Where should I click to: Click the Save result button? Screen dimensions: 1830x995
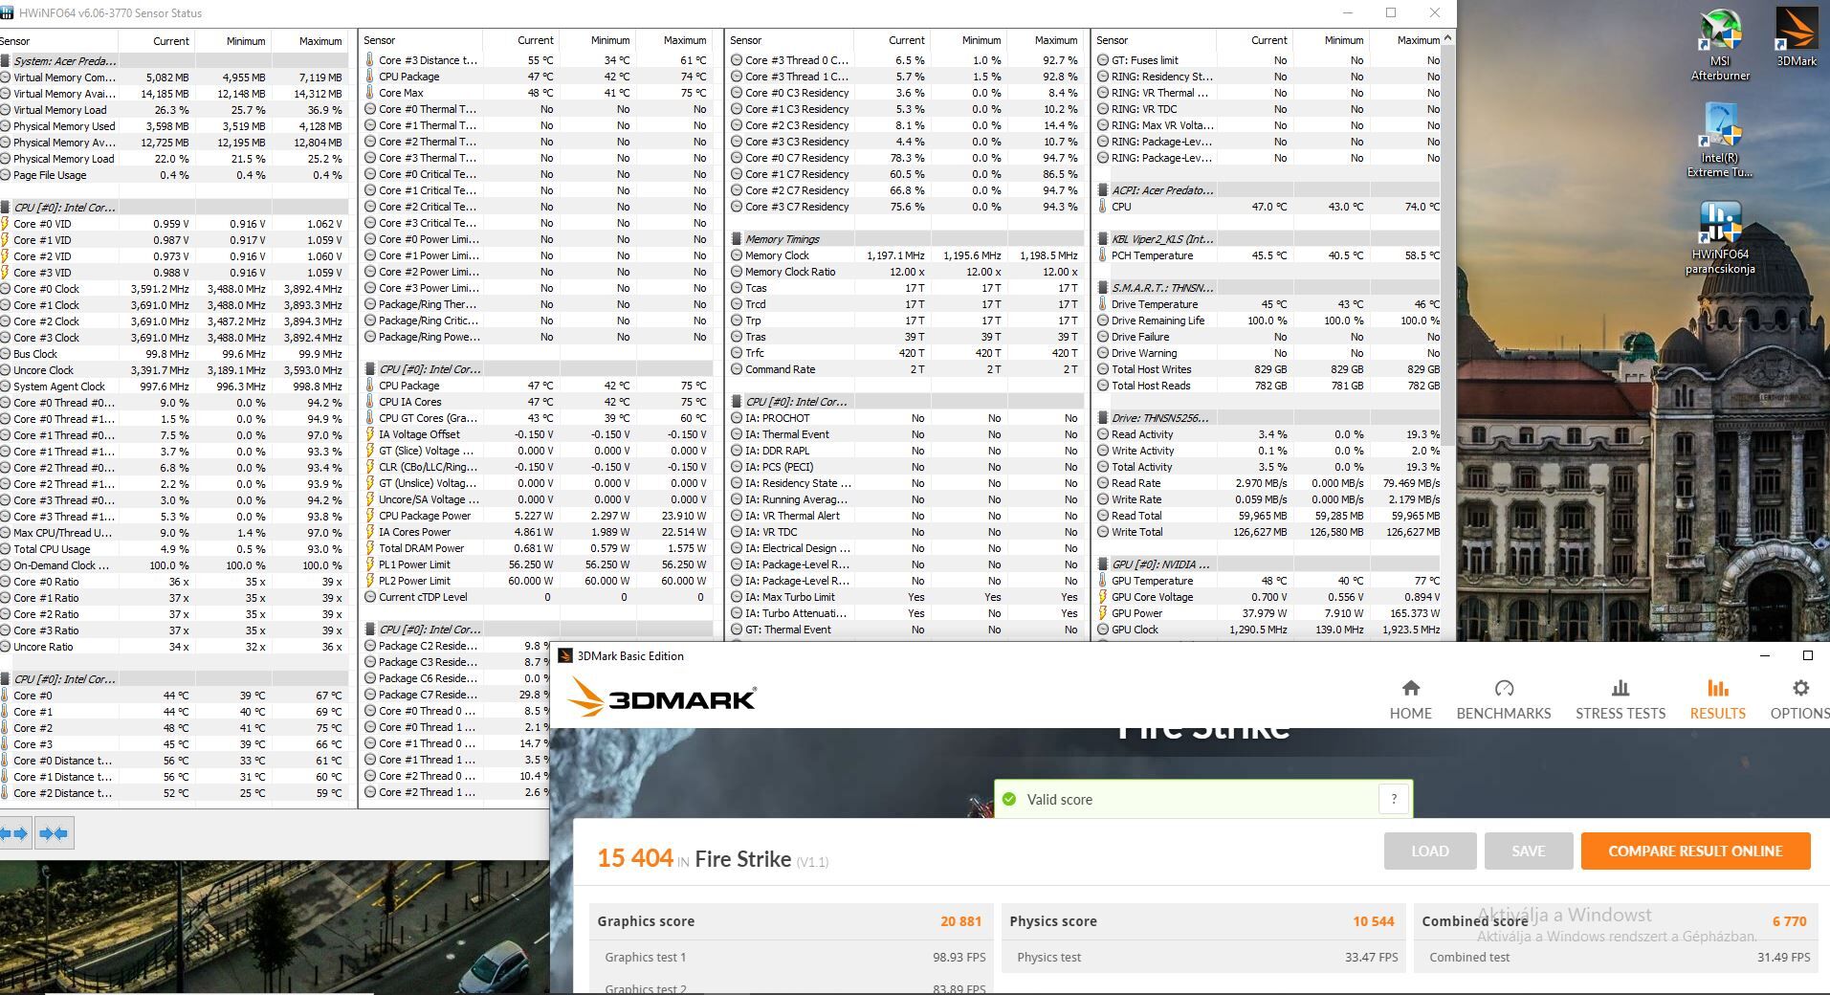coord(1528,851)
